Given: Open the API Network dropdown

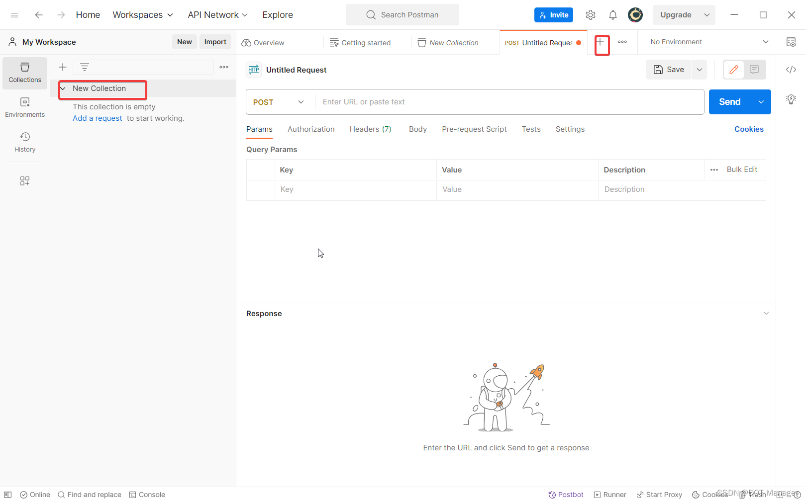Looking at the screenshot, I should pos(217,15).
